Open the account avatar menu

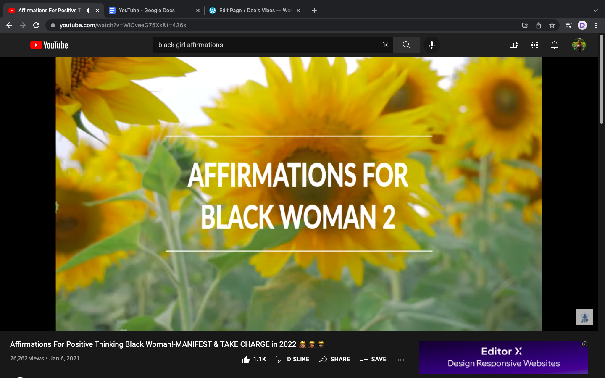[579, 45]
